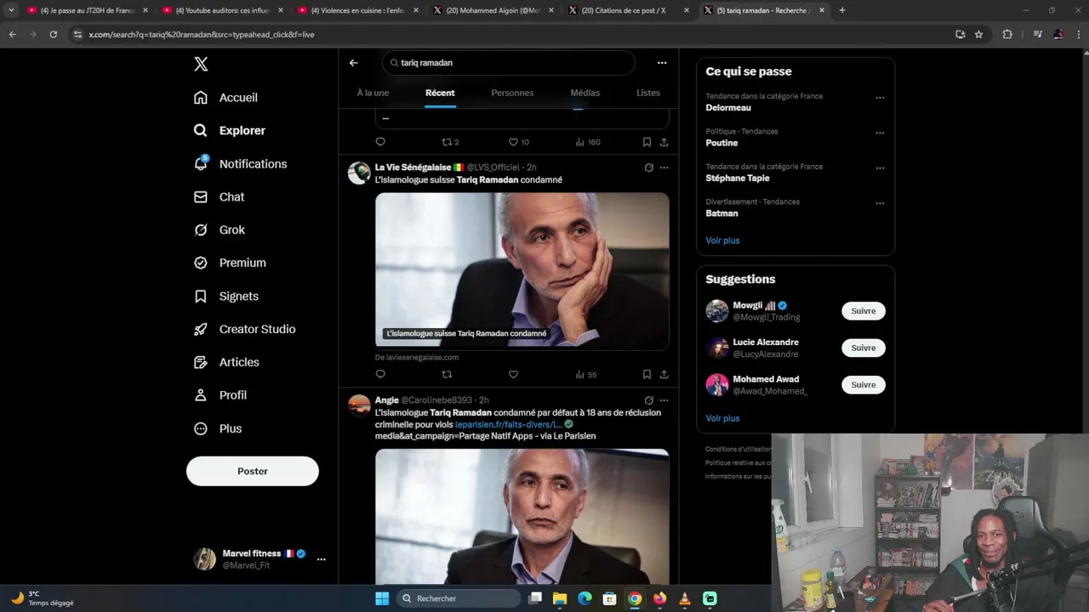
Task: Click the Poster button
Action: tap(253, 471)
